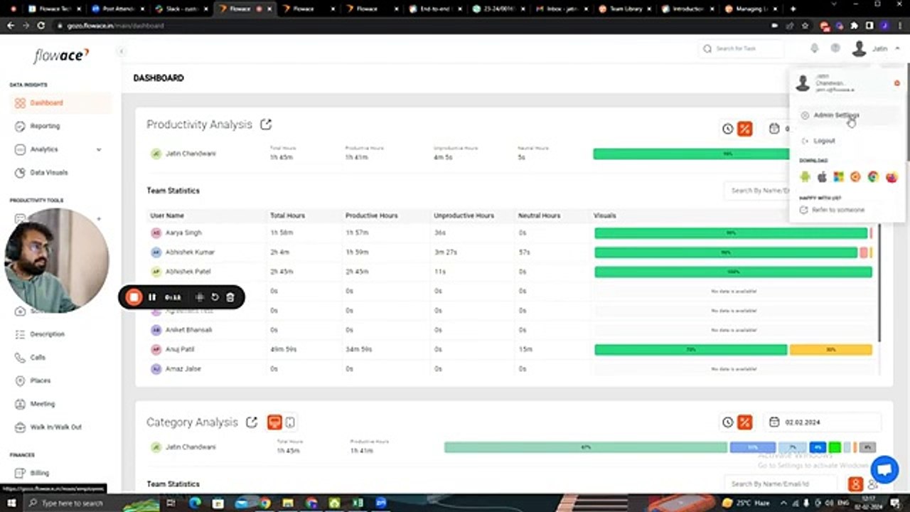This screenshot has width=910, height=512.
Task: Get the Chrome extension
Action: [873, 177]
